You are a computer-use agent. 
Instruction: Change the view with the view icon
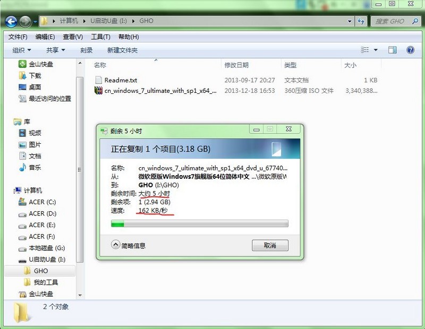click(x=364, y=50)
